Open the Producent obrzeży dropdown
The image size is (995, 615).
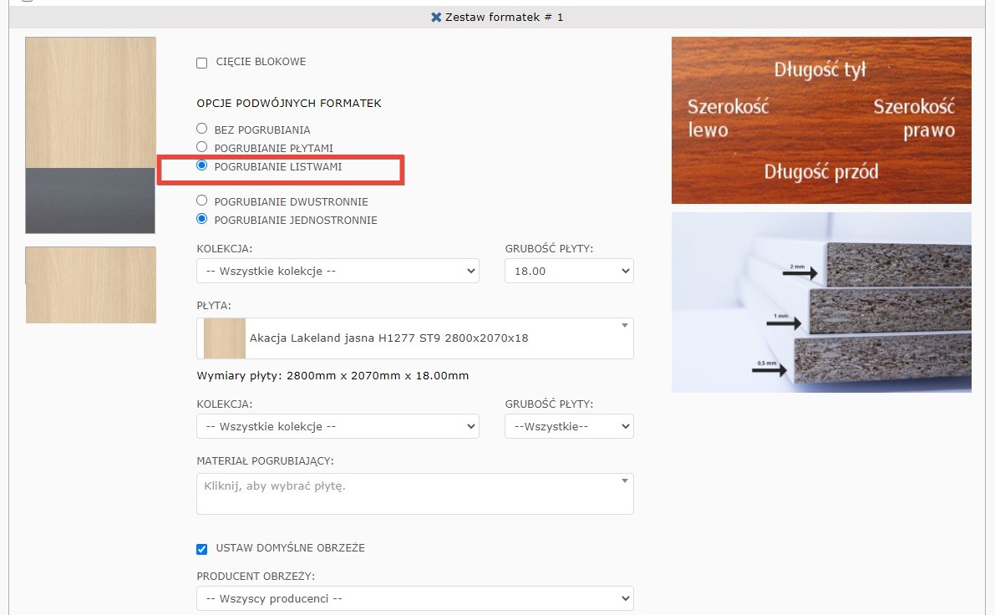coord(414,598)
